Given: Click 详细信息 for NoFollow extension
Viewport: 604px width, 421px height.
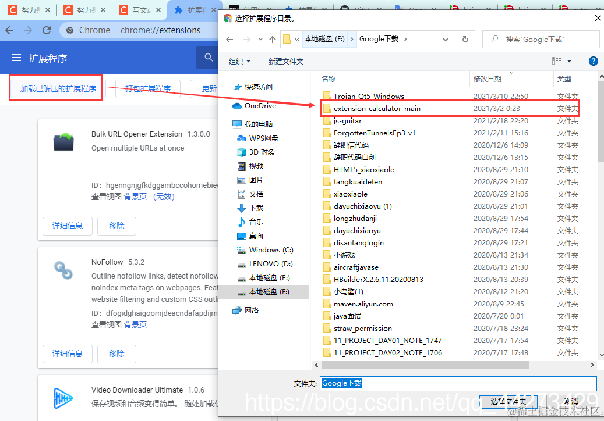Looking at the screenshot, I should click(x=68, y=354).
